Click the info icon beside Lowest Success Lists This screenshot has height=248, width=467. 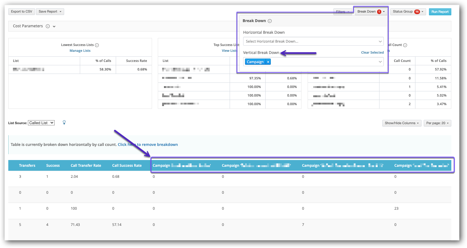[97, 45]
